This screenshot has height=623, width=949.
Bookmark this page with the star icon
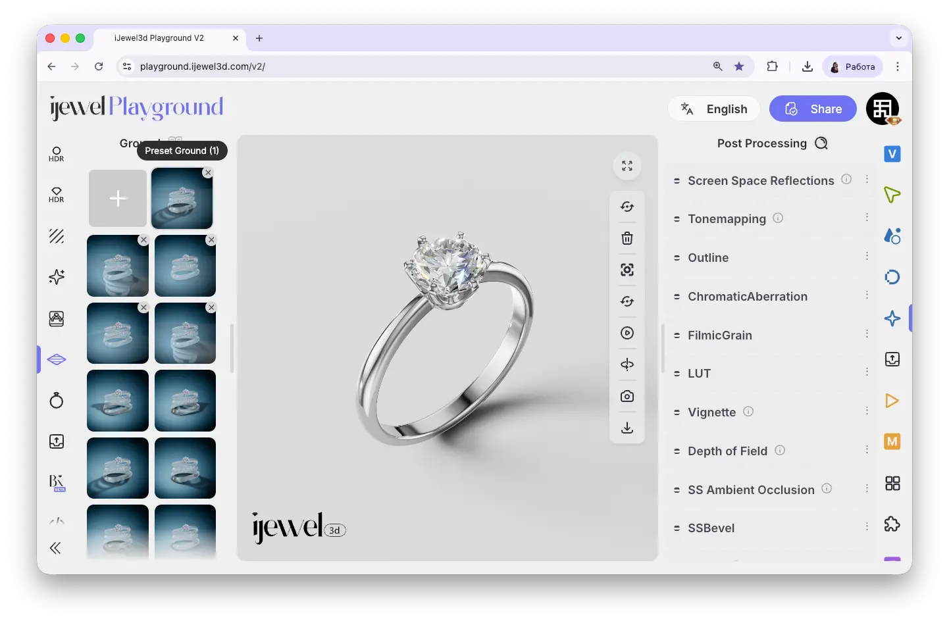click(739, 66)
